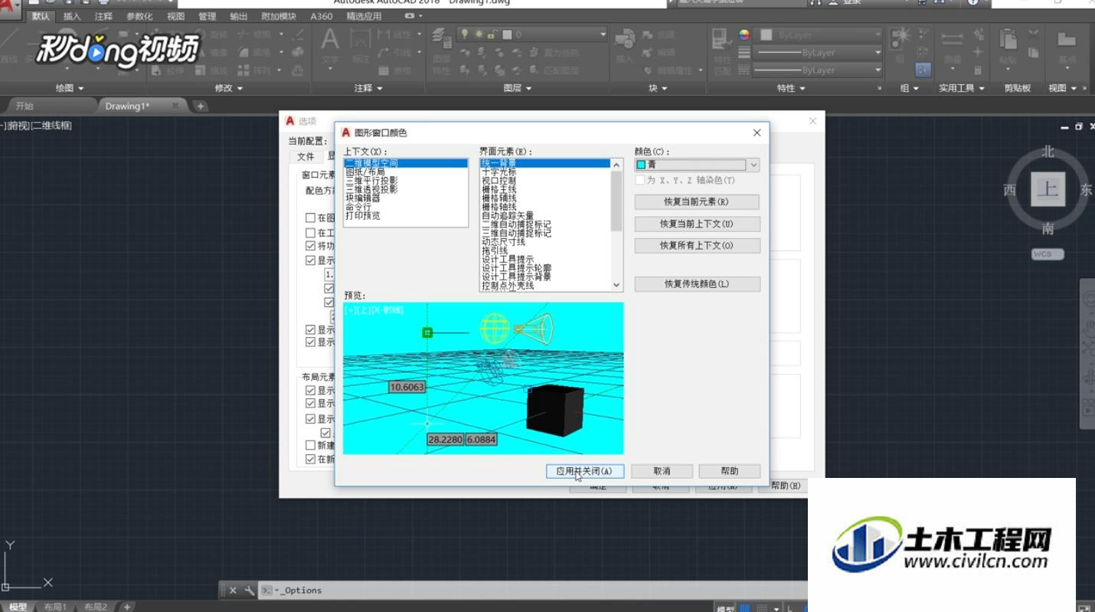The height and width of the screenshot is (612, 1095).
Task: Close the command line with X icon
Action: [233, 591]
